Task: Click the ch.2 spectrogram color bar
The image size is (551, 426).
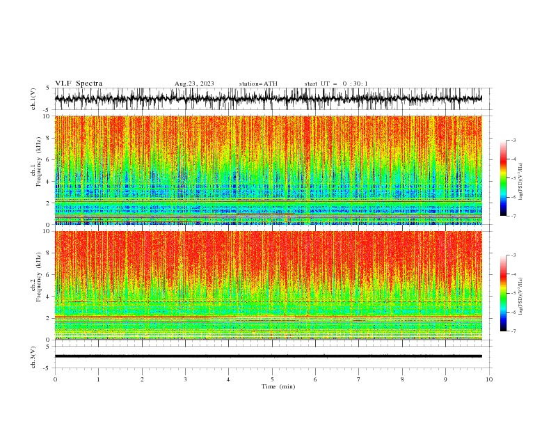Action: point(503,293)
